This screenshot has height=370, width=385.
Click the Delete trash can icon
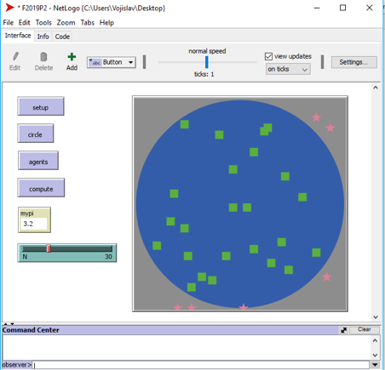43,57
